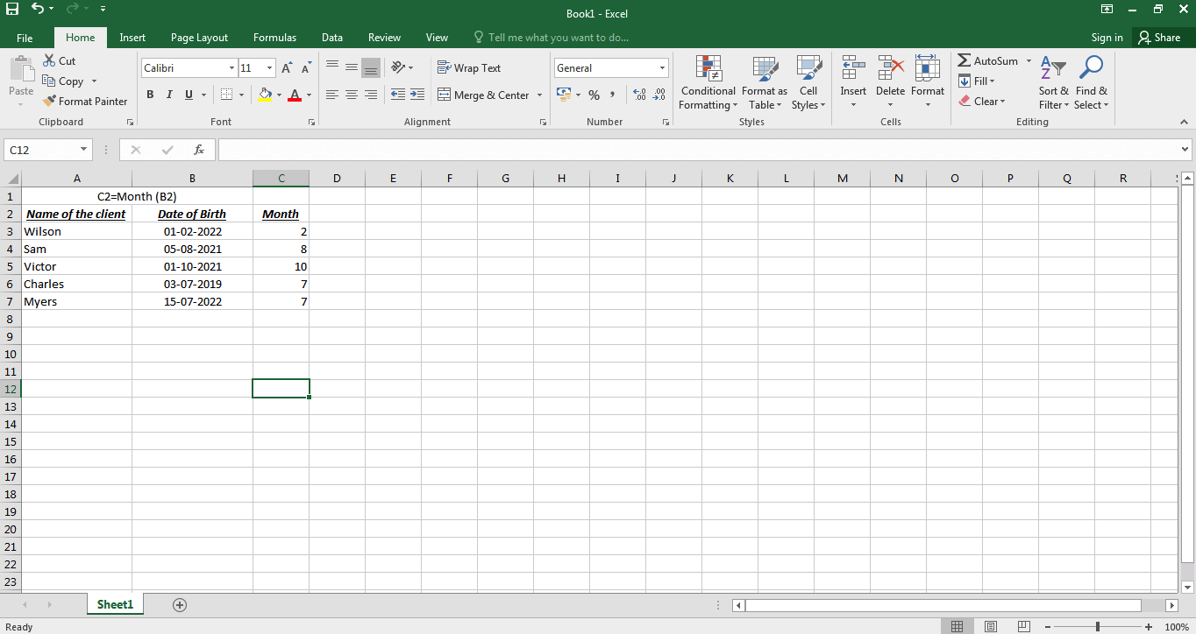Click the Orientation text angle icon

pyautogui.click(x=397, y=67)
